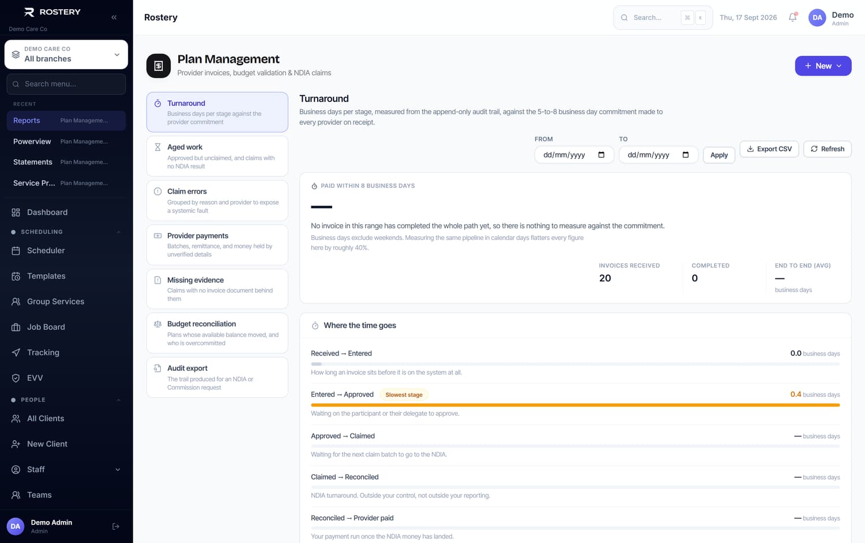
Task: Click the Slowest stage badge
Action: (x=404, y=395)
